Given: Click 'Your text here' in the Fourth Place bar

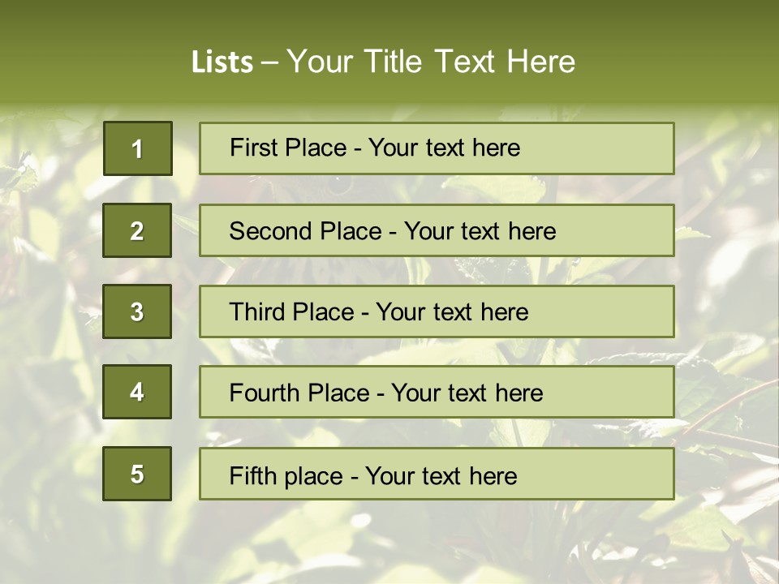Looking at the screenshot, I should [467, 393].
